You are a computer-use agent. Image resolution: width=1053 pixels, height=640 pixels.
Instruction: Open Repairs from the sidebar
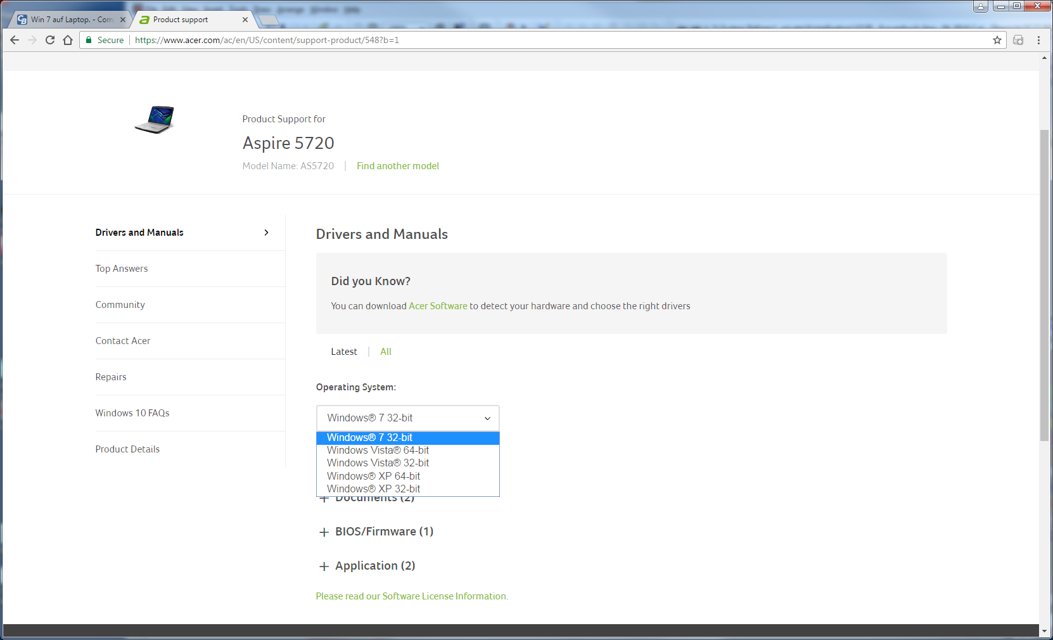pos(111,377)
